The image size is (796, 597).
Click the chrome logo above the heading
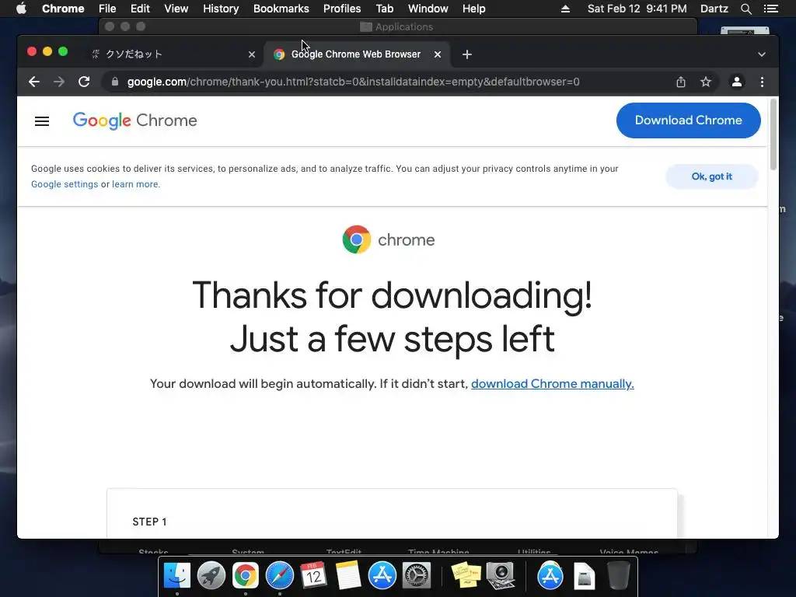[389, 239]
